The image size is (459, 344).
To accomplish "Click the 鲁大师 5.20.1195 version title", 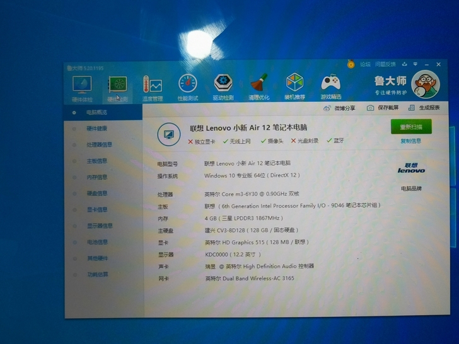I will point(85,68).
